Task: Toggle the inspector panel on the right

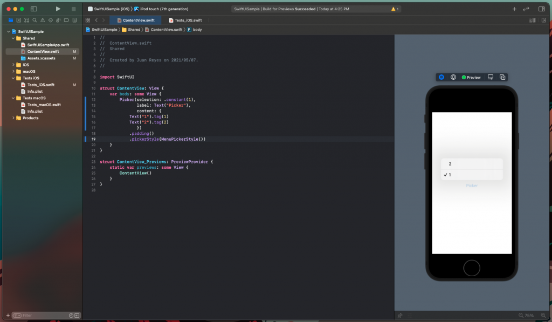Action: click(542, 9)
